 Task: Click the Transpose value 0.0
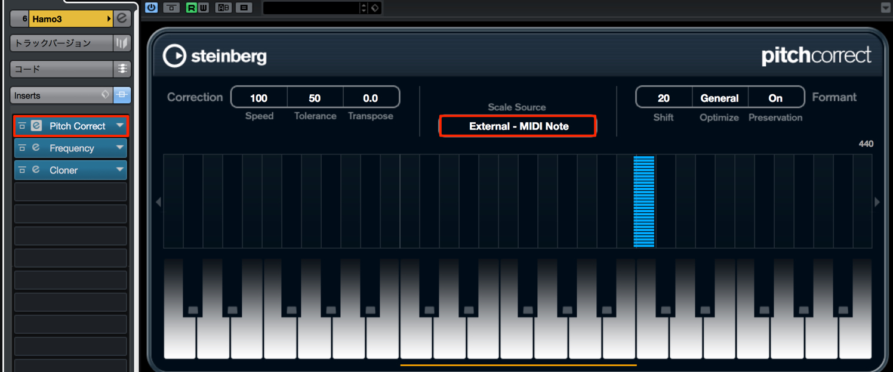pyautogui.click(x=371, y=98)
